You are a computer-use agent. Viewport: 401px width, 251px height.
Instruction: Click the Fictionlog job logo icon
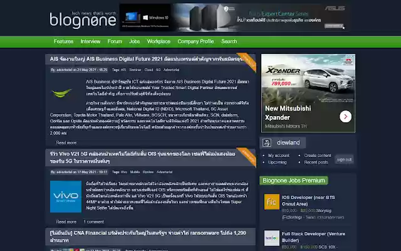coord(272,202)
